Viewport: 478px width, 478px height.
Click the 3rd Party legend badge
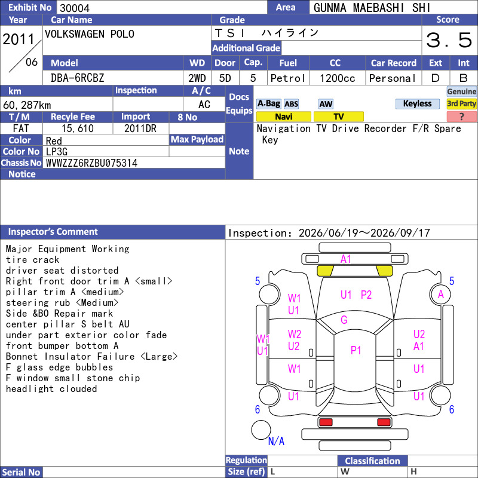(x=461, y=104)
